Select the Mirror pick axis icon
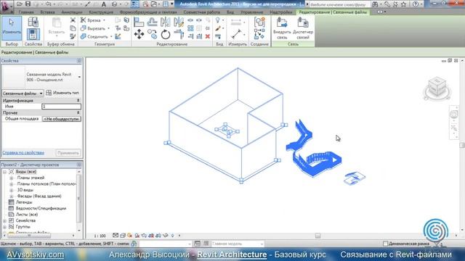The height and width of the screenshot is (261, 465). point(166,22)
